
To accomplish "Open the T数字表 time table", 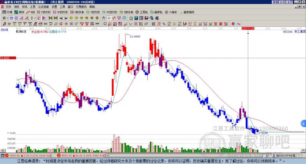I will click(126, 12).
